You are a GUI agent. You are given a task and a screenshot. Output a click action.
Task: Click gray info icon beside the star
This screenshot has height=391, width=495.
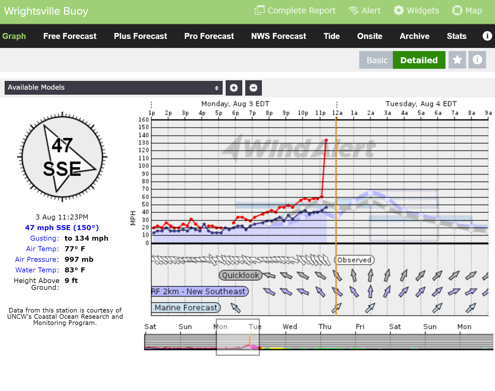pos(477,60)
